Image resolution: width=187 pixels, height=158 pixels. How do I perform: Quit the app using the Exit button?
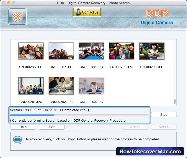[52, 127]
